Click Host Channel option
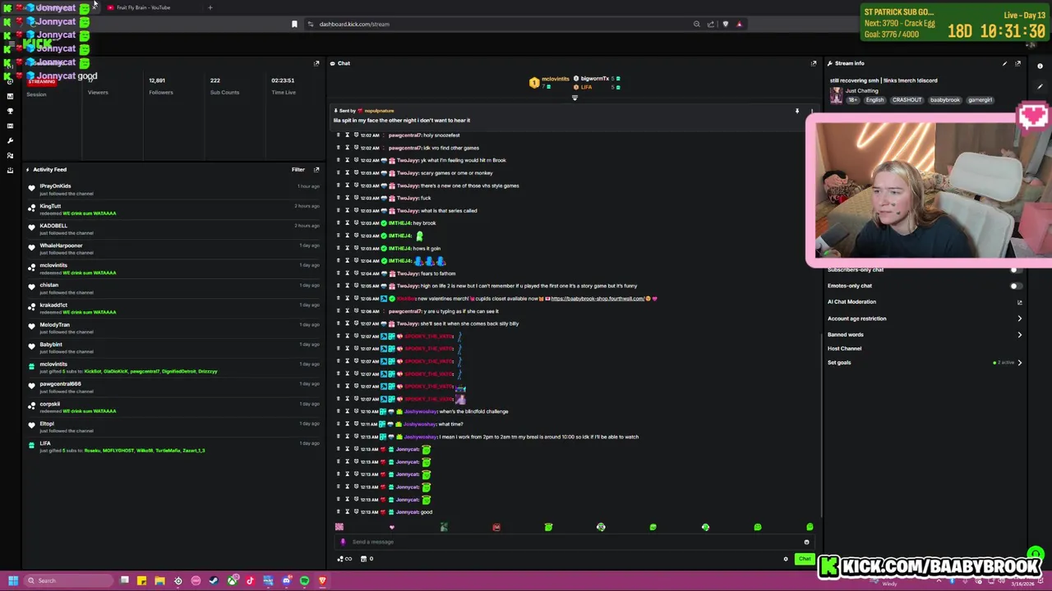1052x591 pixels. 845,348
